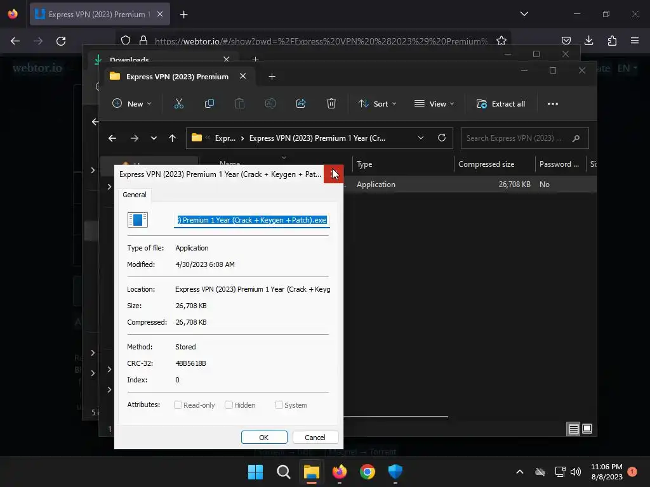The image size is (650, 487).
Task: Click OK in the properties dialog
Action: (x=264, y=438)
